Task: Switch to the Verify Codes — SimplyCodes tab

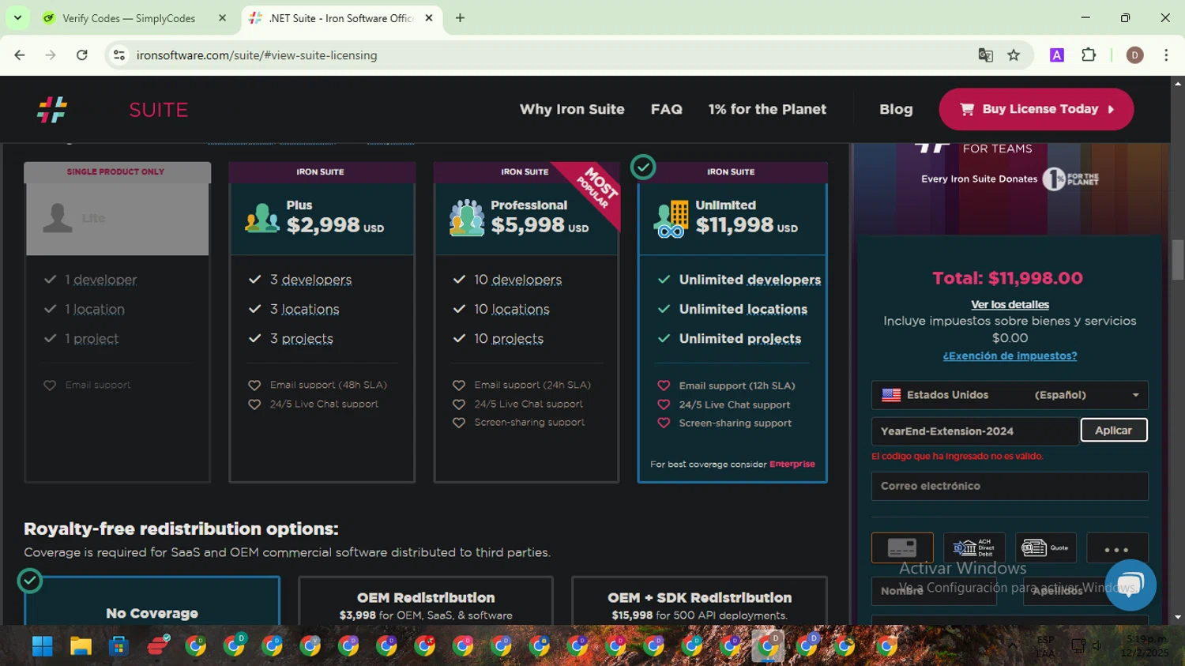Action: click(x=128, y=17)
